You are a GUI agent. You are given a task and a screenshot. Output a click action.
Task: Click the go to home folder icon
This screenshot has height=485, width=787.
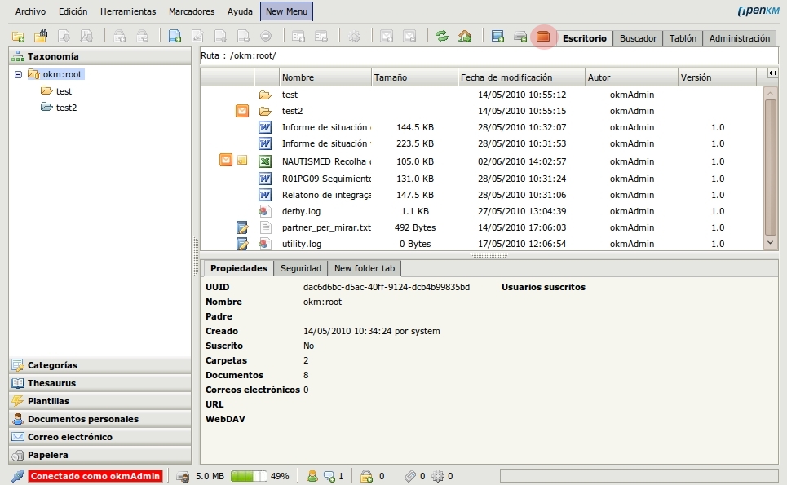tap(465, 36)
